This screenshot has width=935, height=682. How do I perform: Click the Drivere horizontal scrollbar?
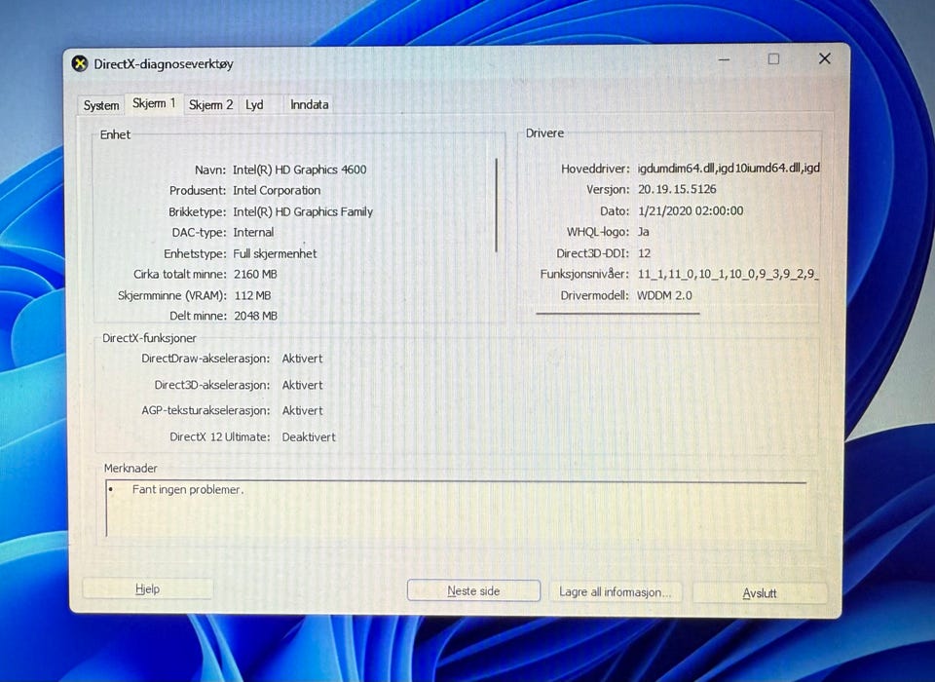click(617, 313)
